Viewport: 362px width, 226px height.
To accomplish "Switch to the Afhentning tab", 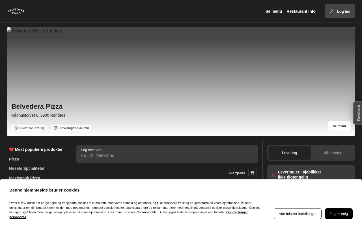I will tap(333, 153).
